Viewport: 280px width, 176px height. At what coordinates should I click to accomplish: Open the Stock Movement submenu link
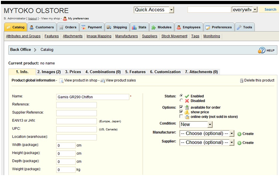pos(174,36)
